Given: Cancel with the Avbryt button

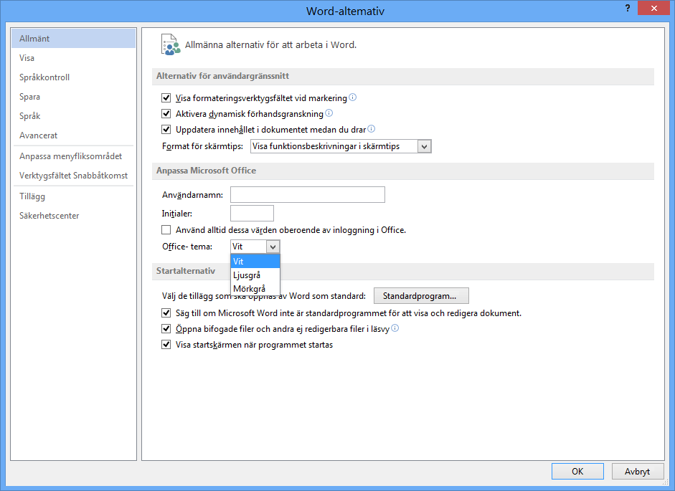Looking at the screenshot, I should click(637, 471).
